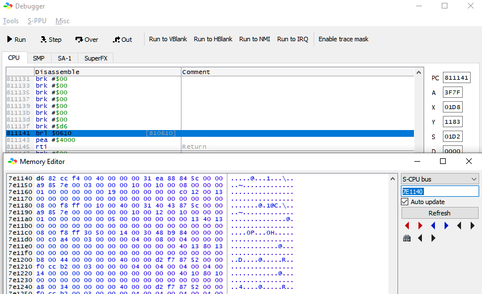Click Run to HBlank

213,39
